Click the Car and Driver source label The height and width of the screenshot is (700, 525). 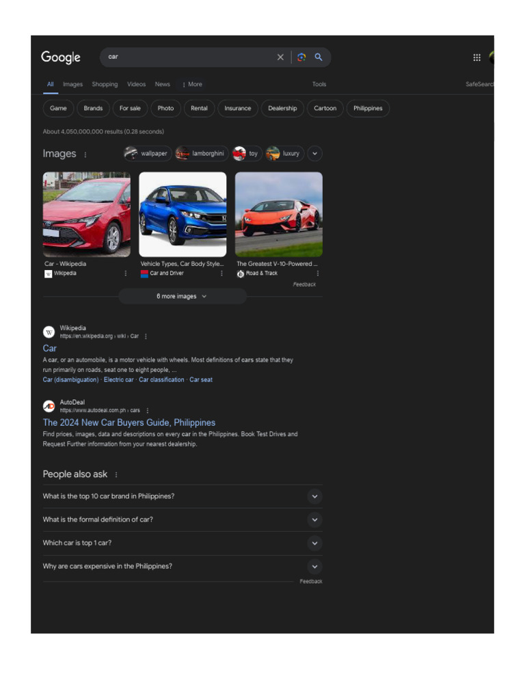point(167,273)
